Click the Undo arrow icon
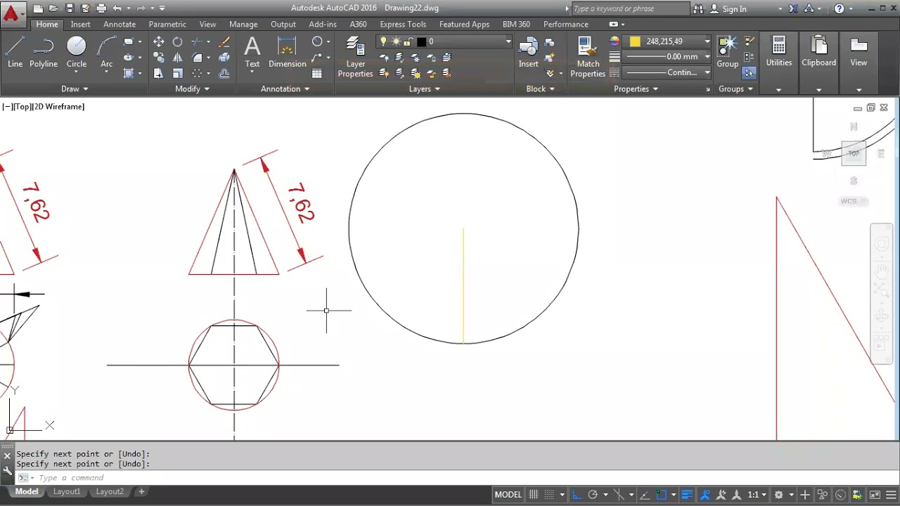 point(117,8)
